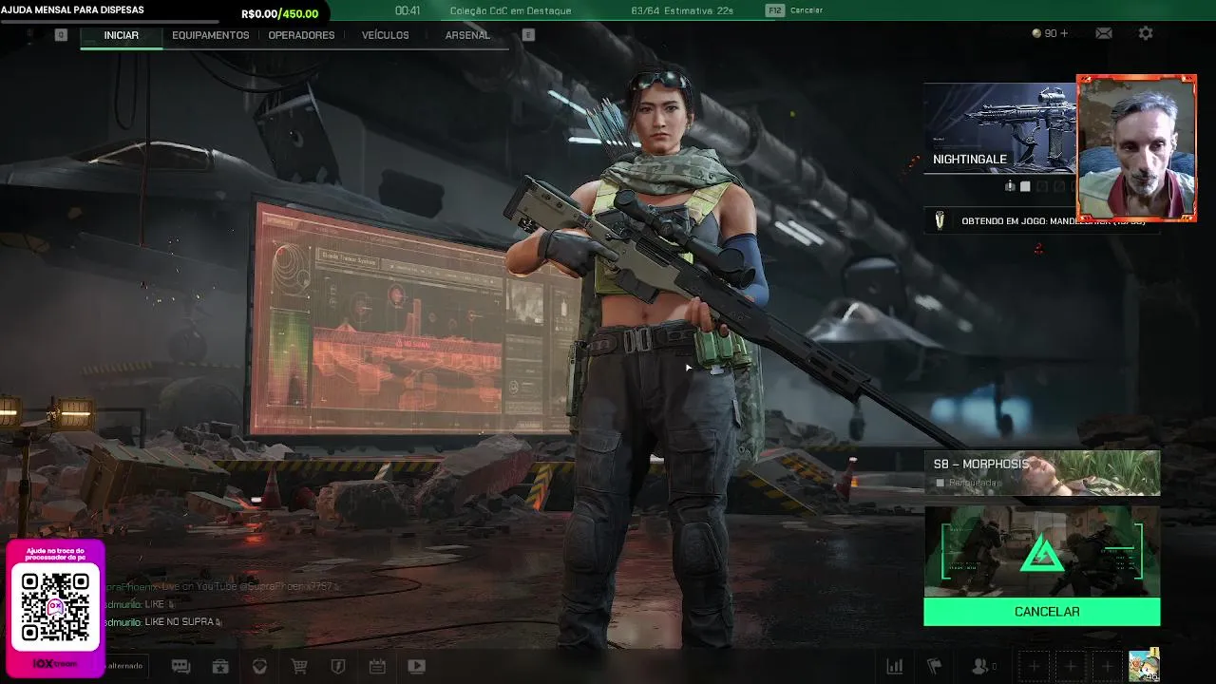This screenshot has height=684, width=1216.
Task: Open the diamond gem icon
Action: [259, 667]
